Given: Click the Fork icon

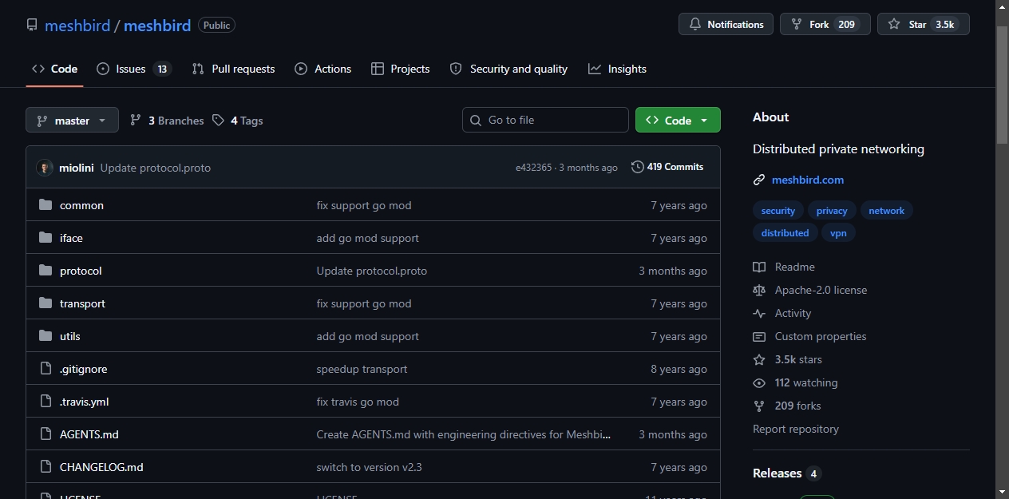Looking at the screenshot, I should tap(796, 25).
